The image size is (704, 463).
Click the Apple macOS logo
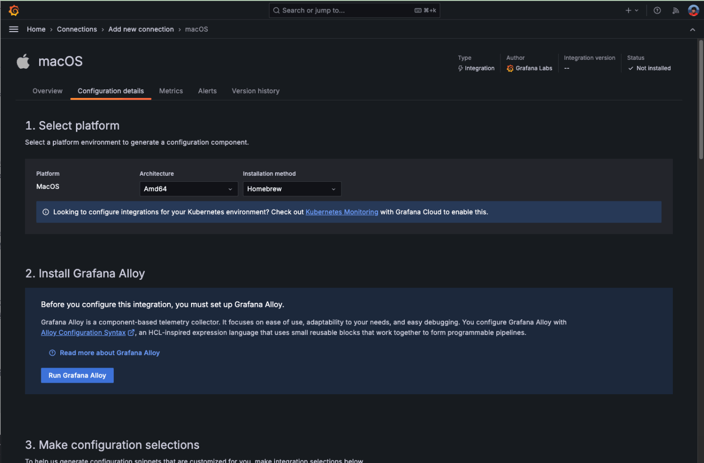[23, 61]
